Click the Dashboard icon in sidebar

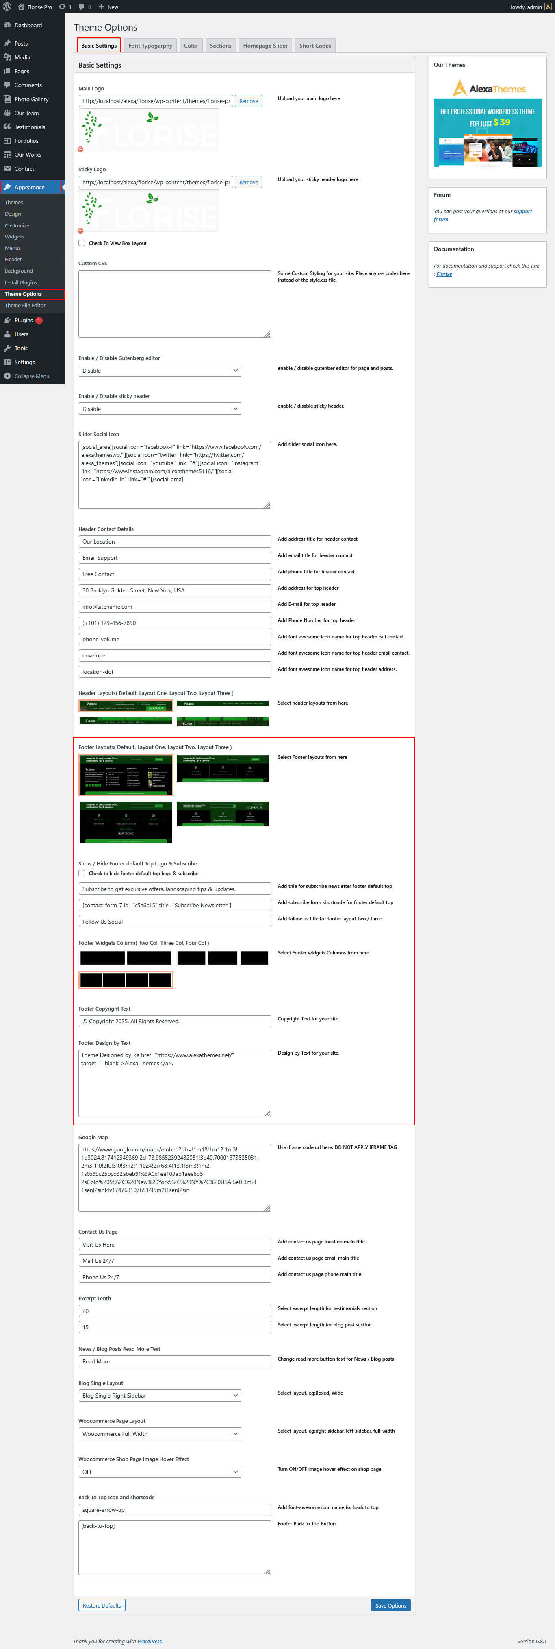(x=7, y=26)
